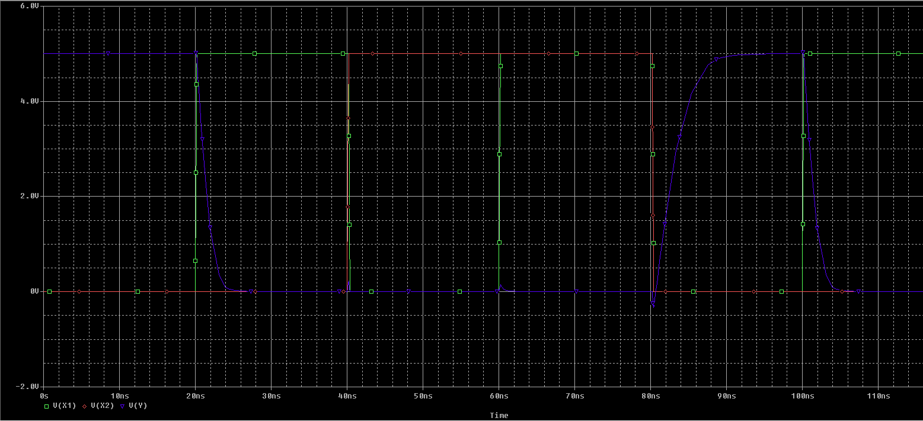
Task: Click the 40ns x-axis tick label
Action: coord(347,395)
